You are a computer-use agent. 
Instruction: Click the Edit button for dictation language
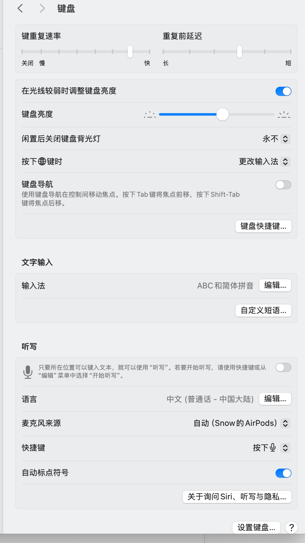[275, 399]
